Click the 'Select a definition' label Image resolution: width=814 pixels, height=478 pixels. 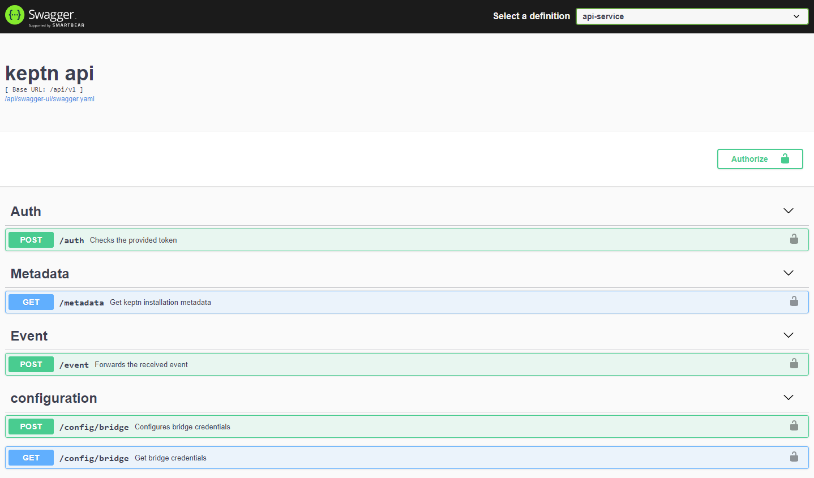click(x=532, y=16)
